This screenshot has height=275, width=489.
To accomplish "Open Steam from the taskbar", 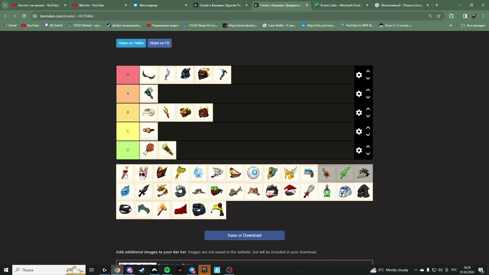I will pos(142,270).
